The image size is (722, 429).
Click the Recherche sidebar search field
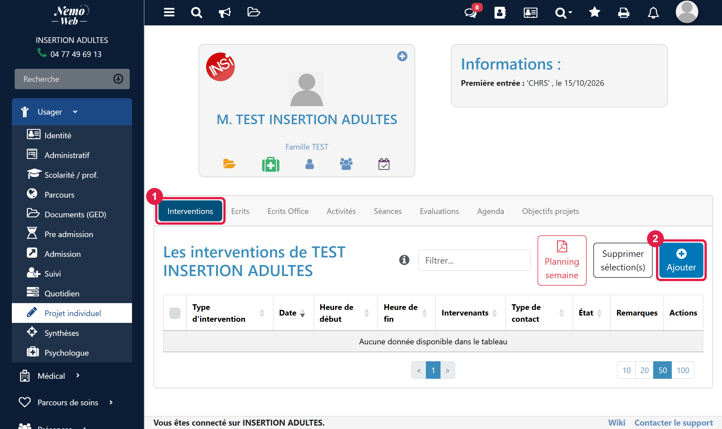click(72, 79)
